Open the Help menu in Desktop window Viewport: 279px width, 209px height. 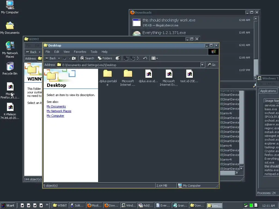click(105, 52)
